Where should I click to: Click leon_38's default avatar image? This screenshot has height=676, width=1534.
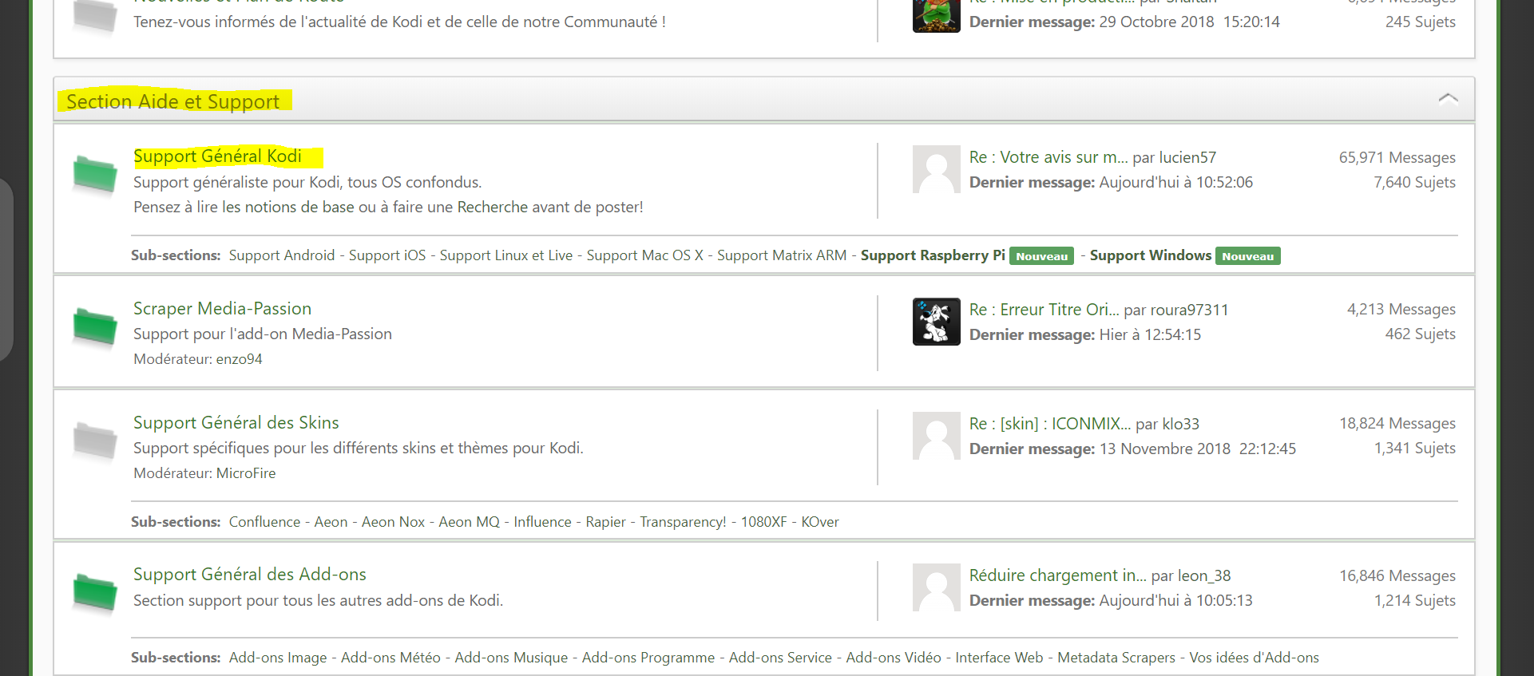pos(936,587)
